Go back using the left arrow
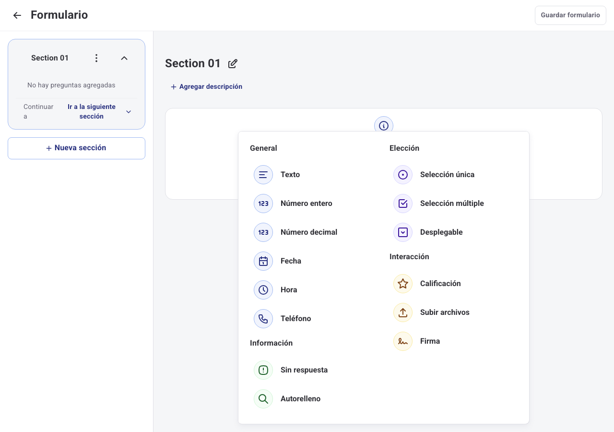Screen dimensions: 614x432 coord(17,15)
